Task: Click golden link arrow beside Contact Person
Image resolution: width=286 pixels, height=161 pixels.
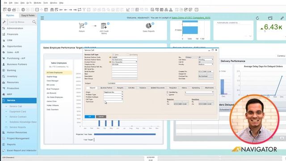Action: click(x=110, y=62)
